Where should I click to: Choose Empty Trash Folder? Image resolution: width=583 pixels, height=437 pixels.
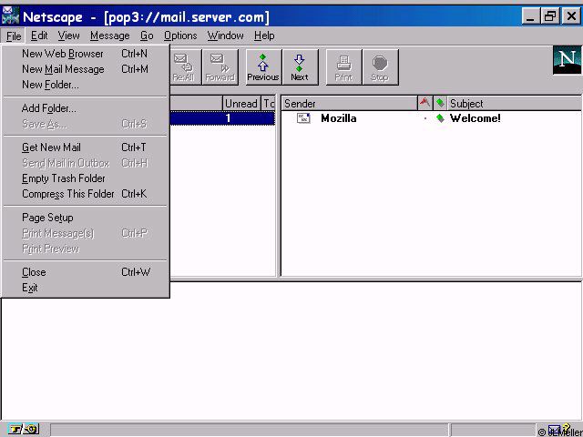(86, 178)
